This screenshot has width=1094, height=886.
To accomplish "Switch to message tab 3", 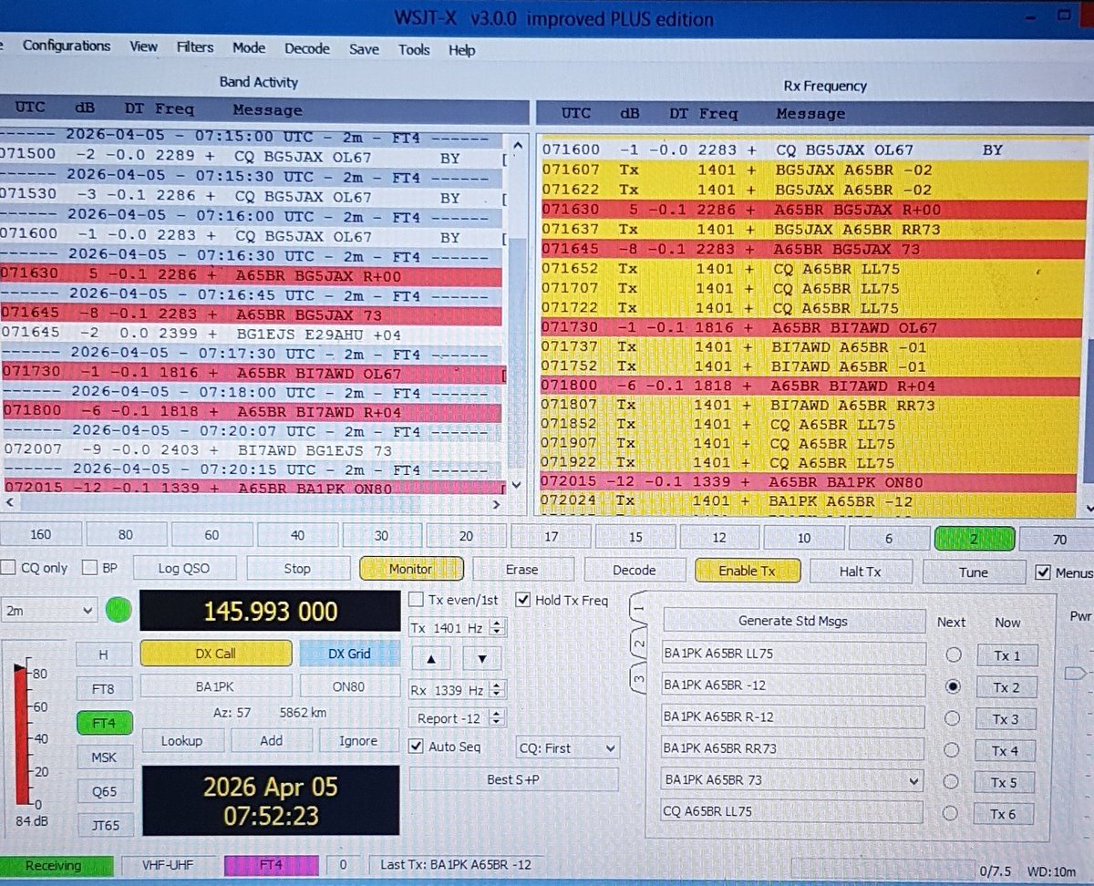I will tap(639, 680).
